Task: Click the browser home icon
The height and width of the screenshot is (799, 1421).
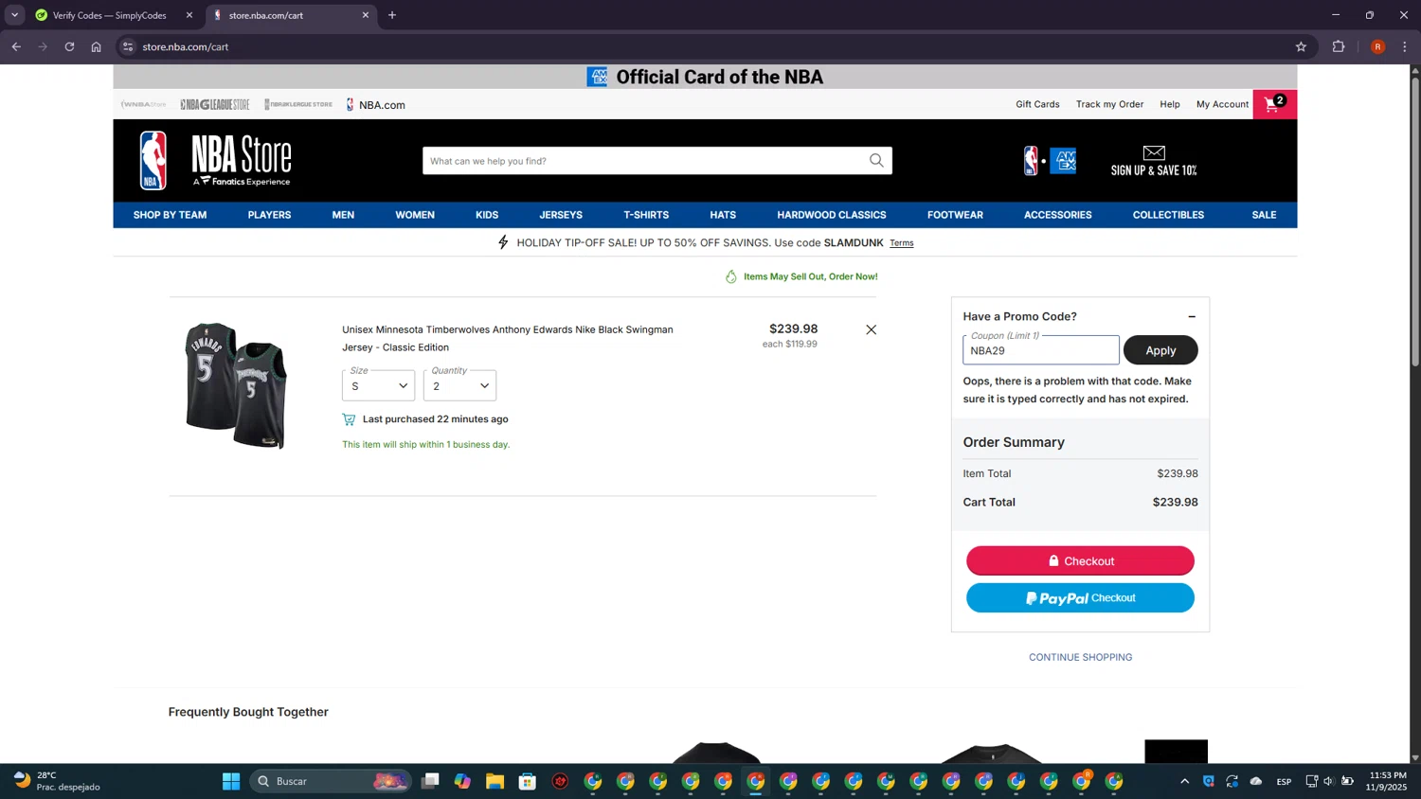Action: click(x=96, y=46)
